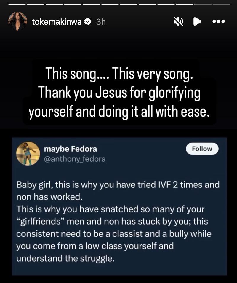
Task: Click the tweet line 'understand the struggle.'
Action: pyautogui.click(x=65, y=258)
